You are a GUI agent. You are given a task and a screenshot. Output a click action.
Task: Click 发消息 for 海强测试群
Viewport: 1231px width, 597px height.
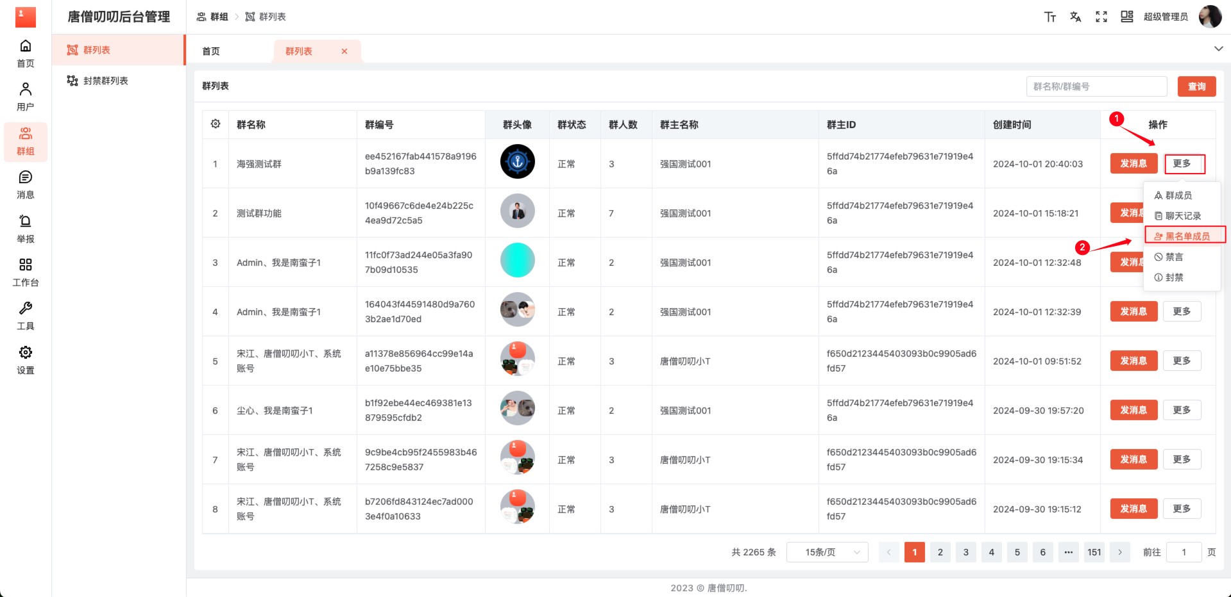click(1133, 163)
